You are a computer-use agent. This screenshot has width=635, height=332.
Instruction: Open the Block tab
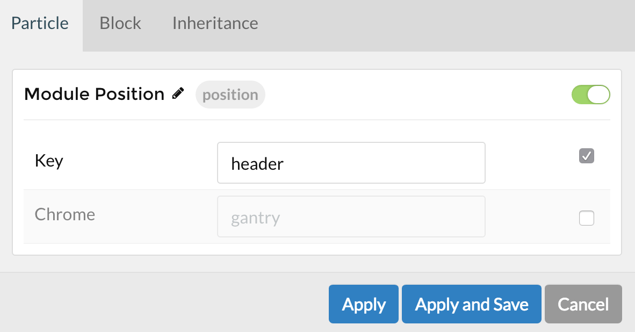pos(120,24)
